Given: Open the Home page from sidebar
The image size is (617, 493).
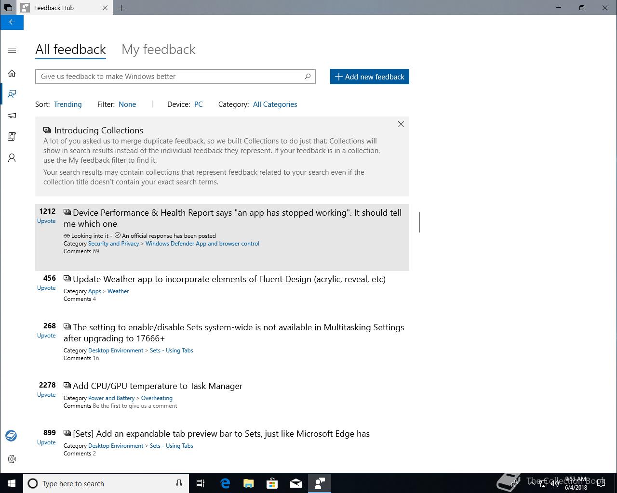Looking at the screenshot, I should [12, 73].
